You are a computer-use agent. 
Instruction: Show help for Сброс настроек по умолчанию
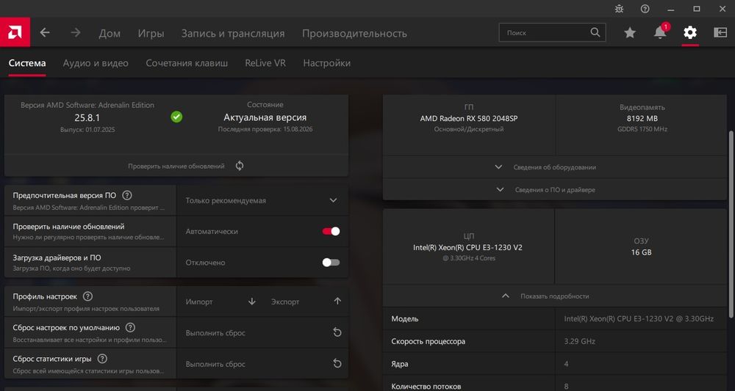[130, 328]
